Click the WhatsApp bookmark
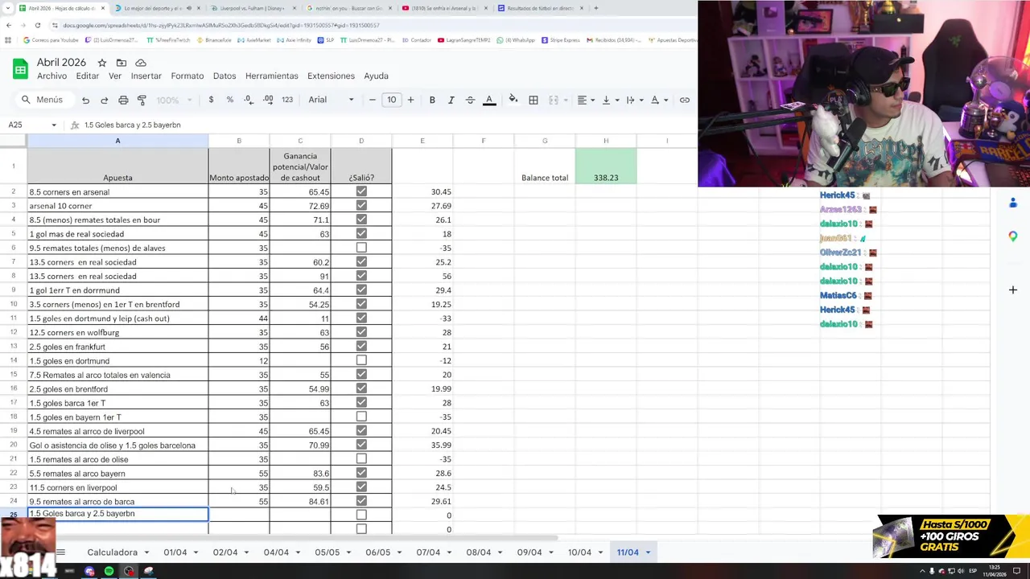 (517, 39)
